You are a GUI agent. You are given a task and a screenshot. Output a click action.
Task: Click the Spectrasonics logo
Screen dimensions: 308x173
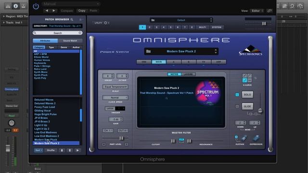point(250,50)
